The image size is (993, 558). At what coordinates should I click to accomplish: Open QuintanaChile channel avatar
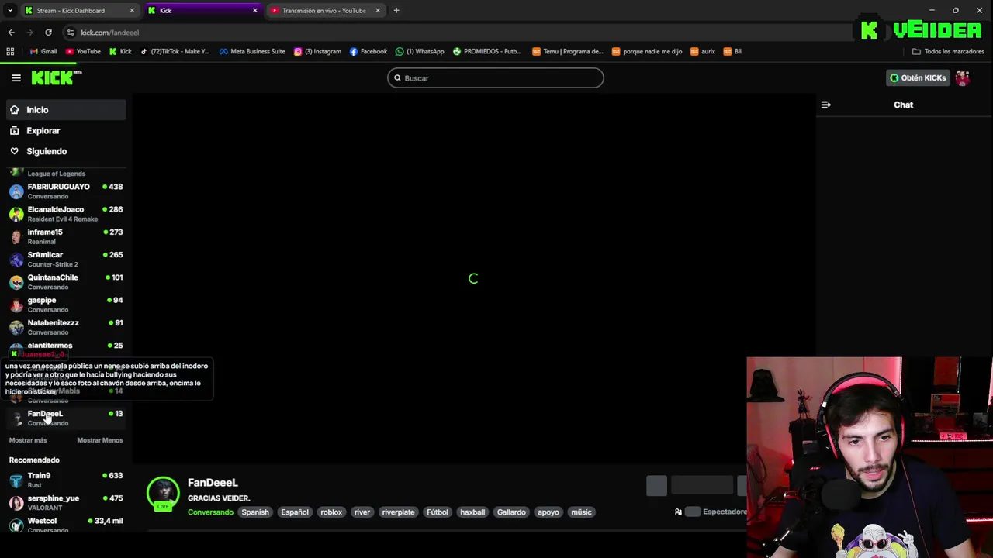[16, 282]
